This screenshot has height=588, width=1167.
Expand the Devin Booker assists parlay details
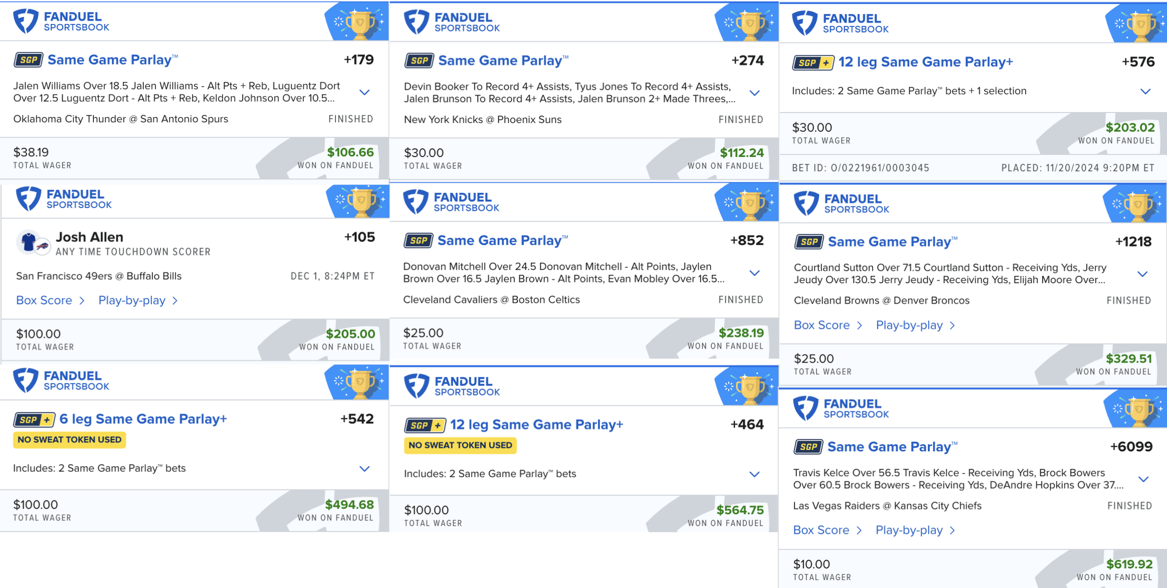click(755, 93)
